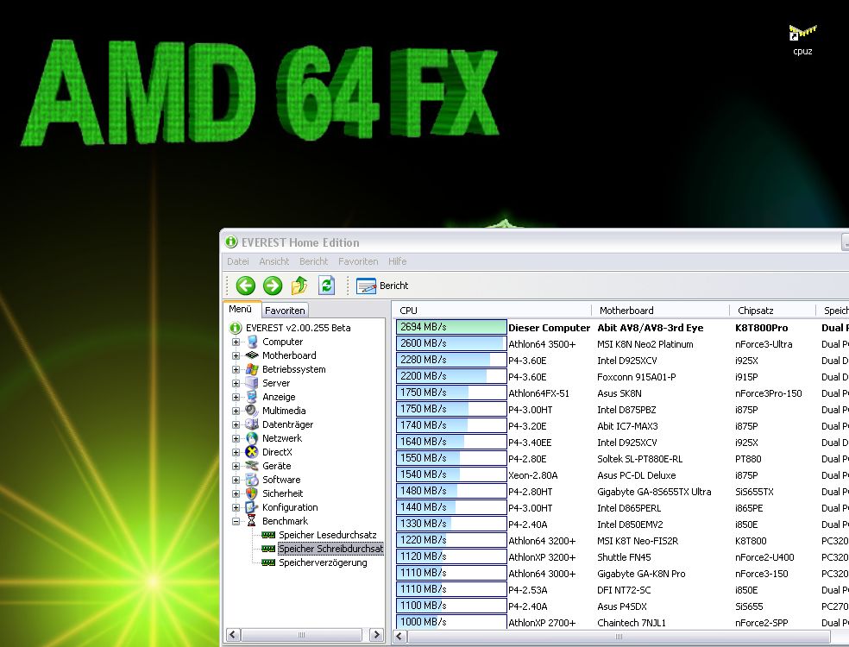Switch to the Menü tab

pos(242,309)
